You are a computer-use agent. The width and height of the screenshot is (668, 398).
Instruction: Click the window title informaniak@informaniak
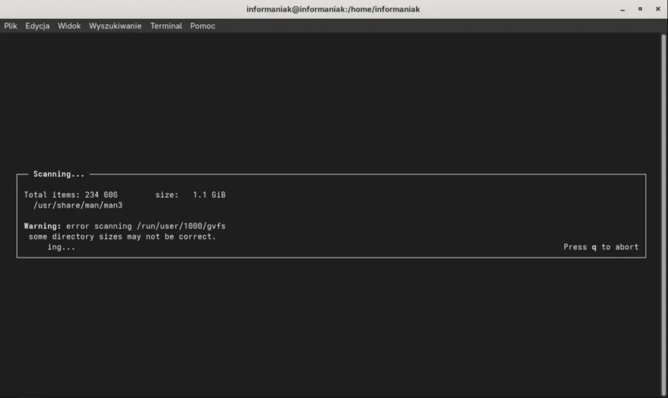click(333, 9)
